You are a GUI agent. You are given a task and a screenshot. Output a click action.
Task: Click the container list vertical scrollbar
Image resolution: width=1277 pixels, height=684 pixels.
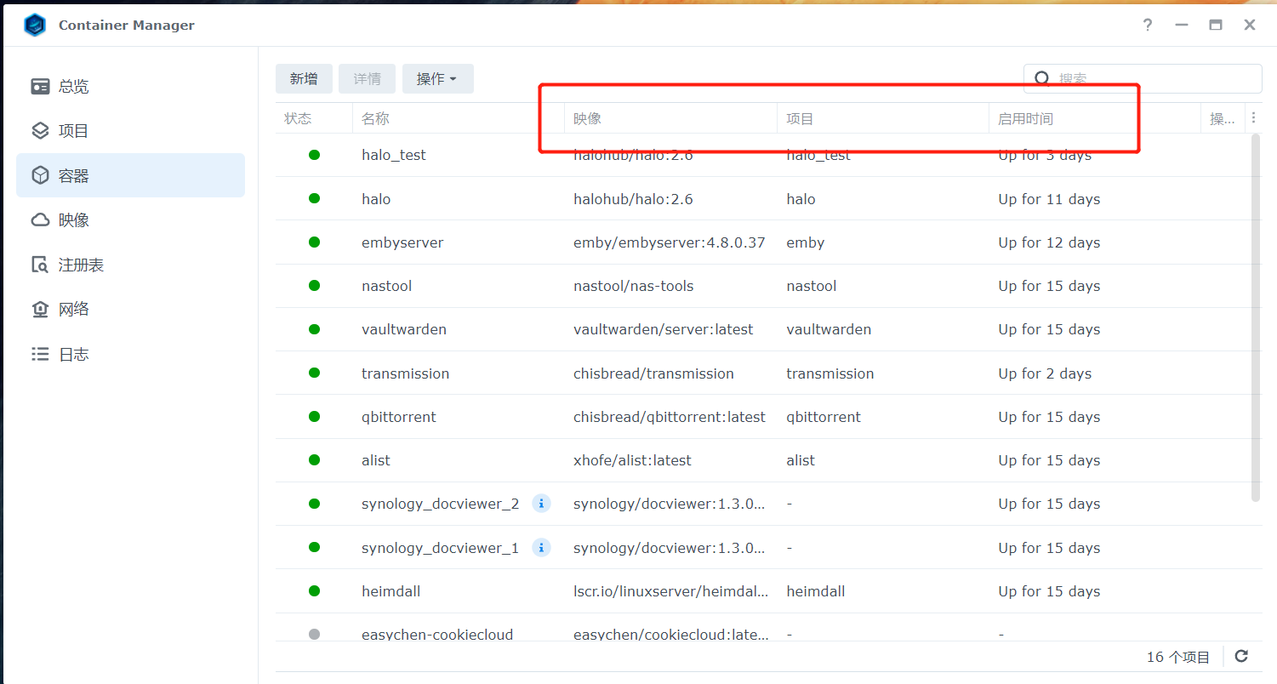[x=1257, y=317]
